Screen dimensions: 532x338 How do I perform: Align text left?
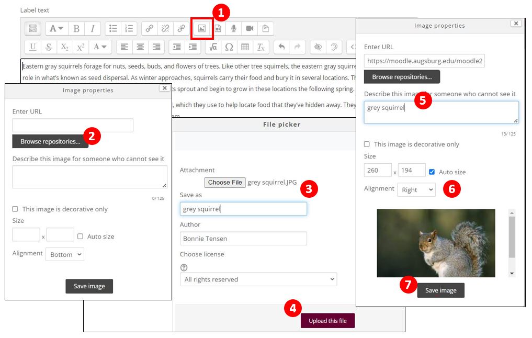click(124, 47)
